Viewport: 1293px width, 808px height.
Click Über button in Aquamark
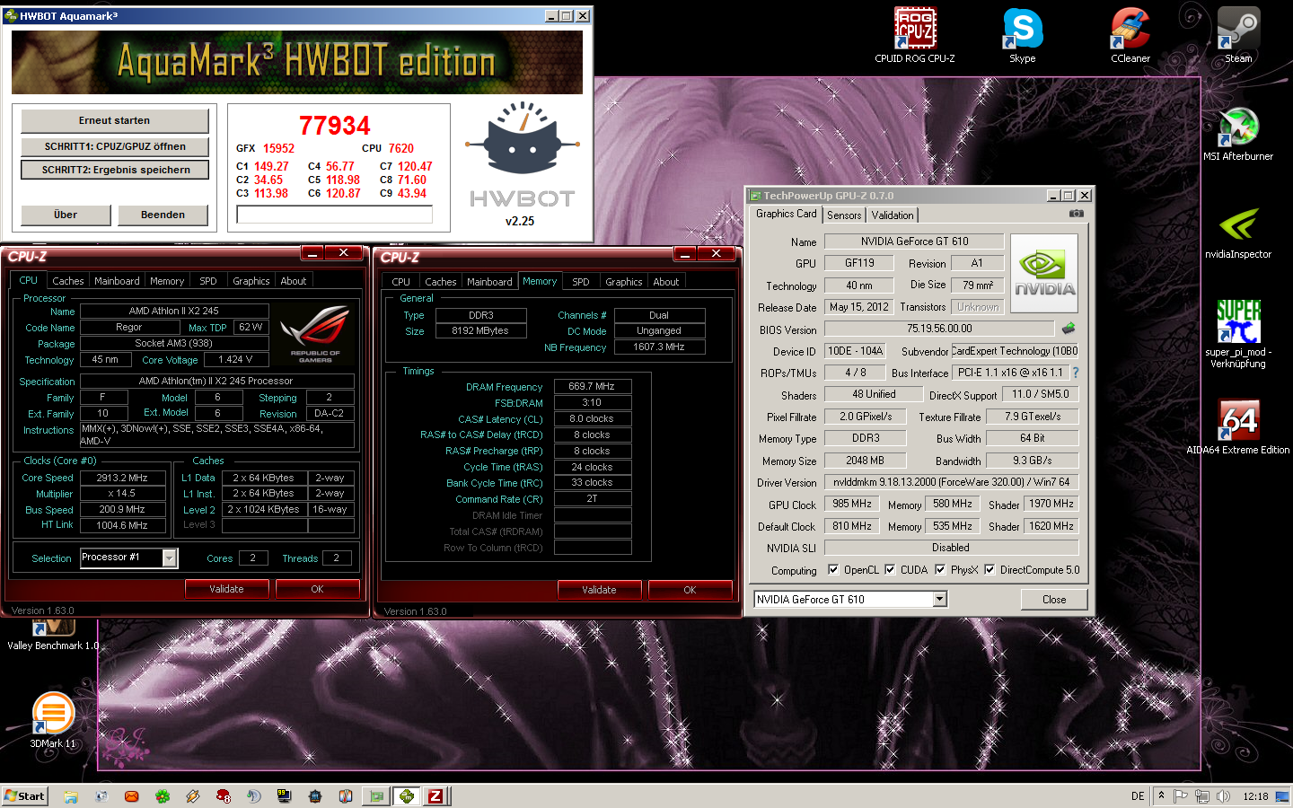pos(66,215)
